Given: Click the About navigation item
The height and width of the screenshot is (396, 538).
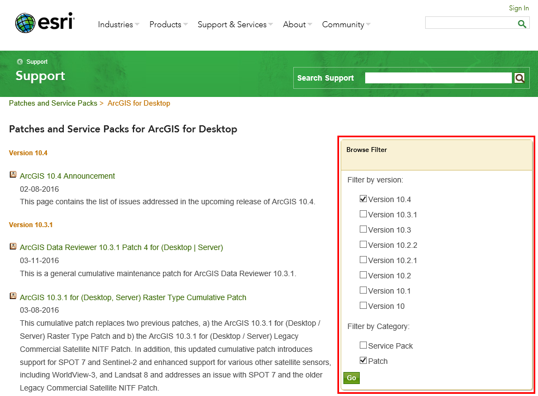Looking at the screenshot, I should [294, 25].
